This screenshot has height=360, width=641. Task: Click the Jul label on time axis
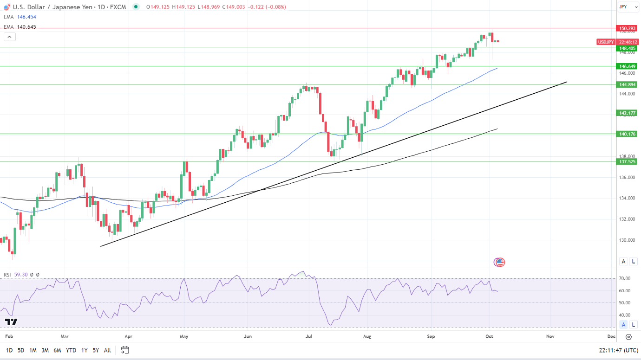[x=309, y=337]
